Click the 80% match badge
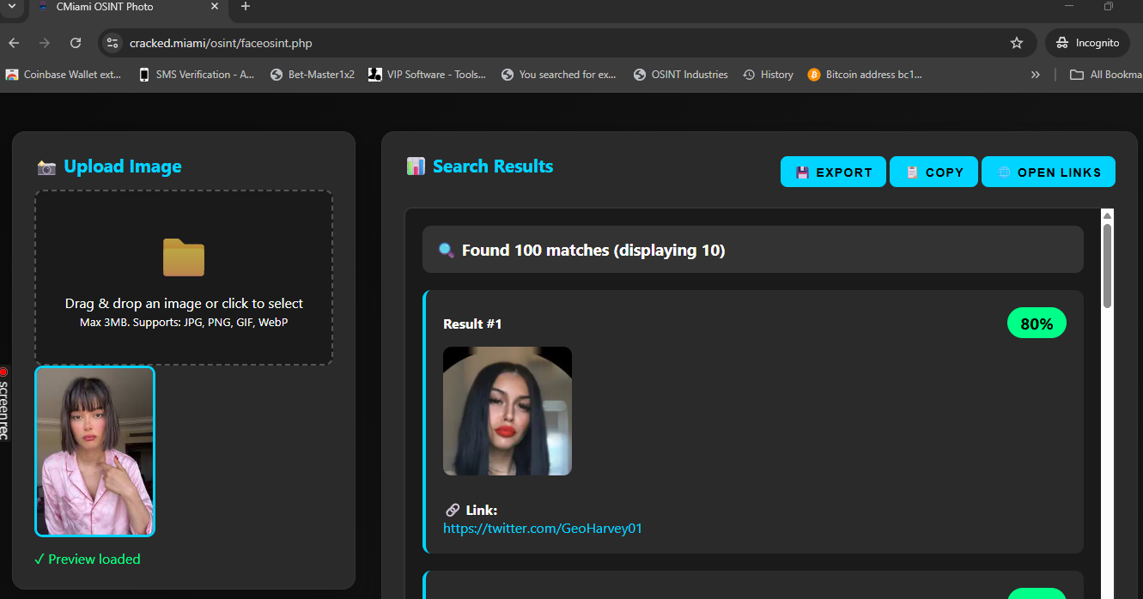The image size is (1143, 599). [x=1037, y=324]
